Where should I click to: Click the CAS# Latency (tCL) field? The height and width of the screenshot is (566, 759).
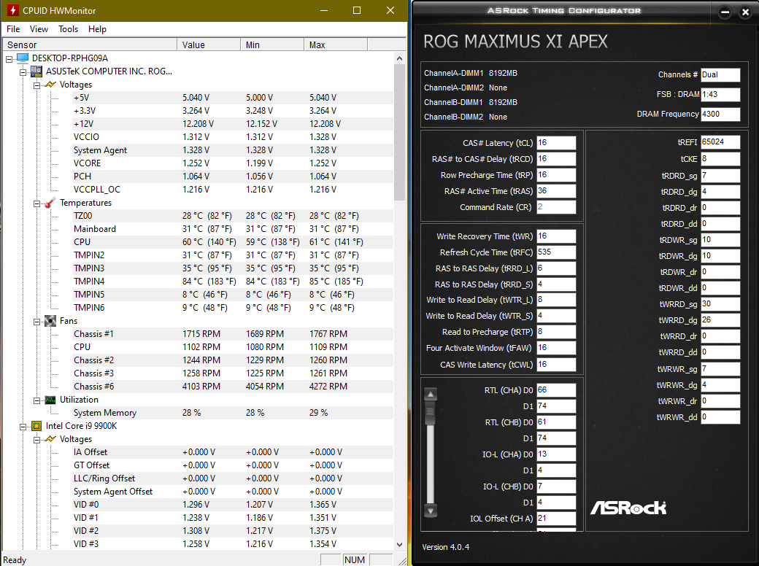[x=556, y=143]
